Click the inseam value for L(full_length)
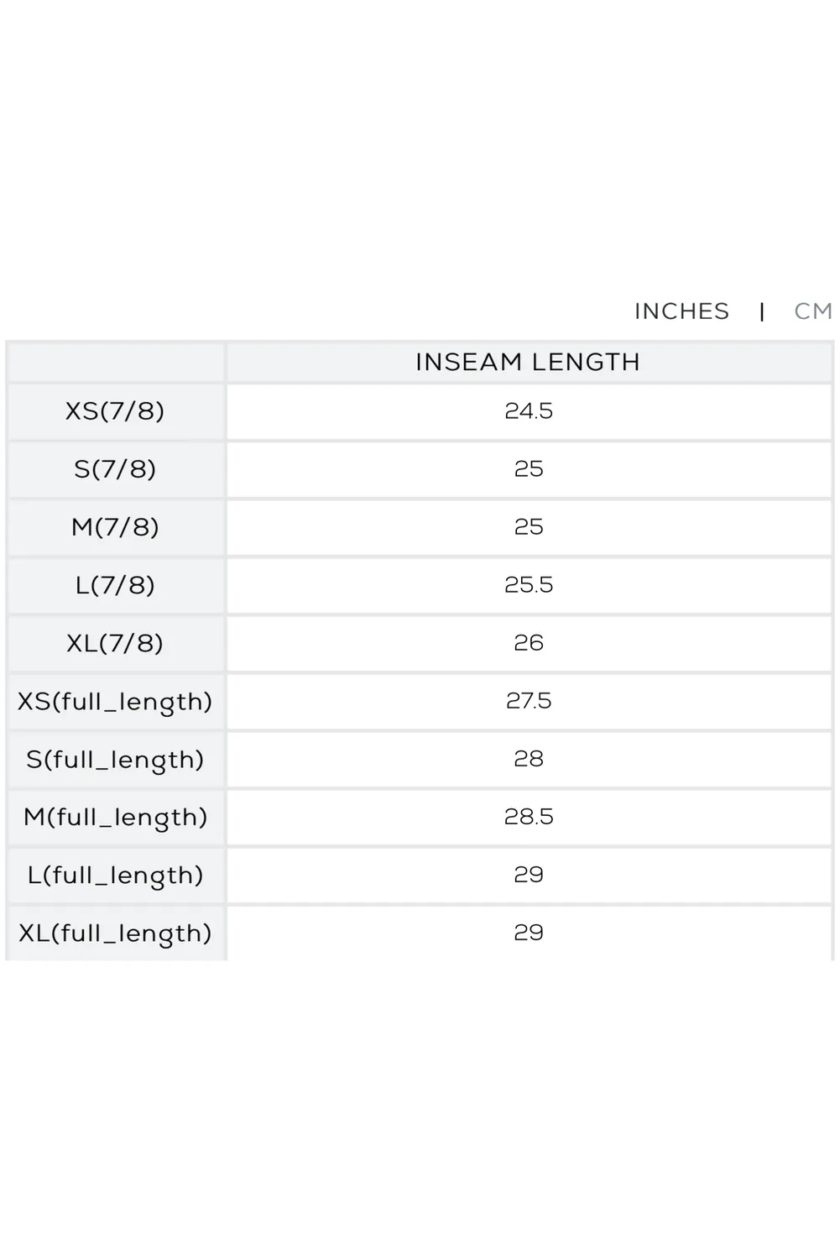 coord(529,875)
